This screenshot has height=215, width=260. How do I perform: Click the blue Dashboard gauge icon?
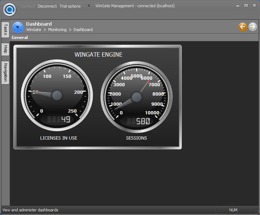(18, 27)
